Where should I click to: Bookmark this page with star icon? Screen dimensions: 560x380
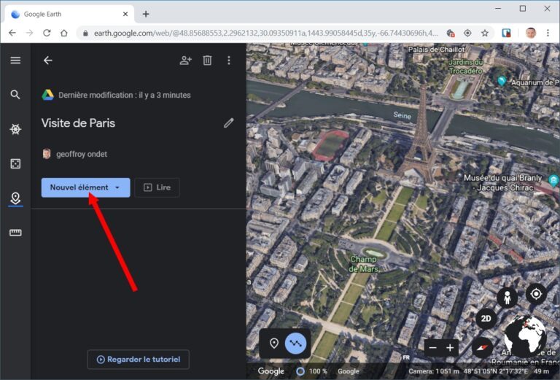coord(485,33)
